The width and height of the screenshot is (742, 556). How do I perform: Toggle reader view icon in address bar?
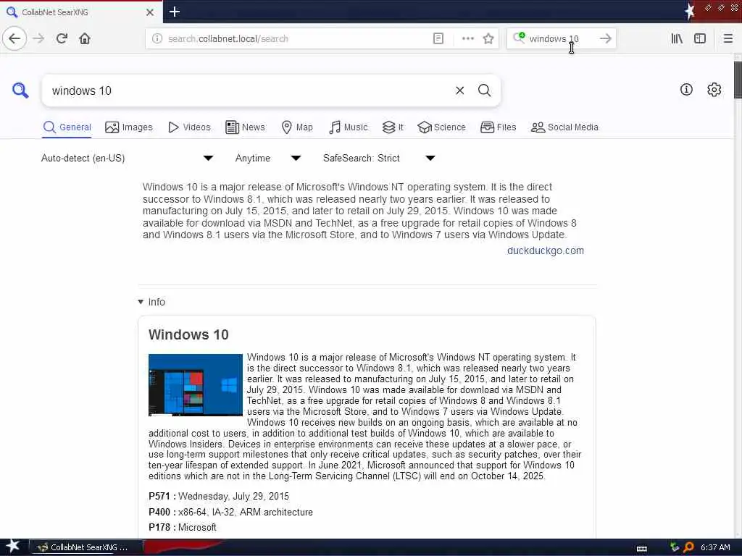(438, 39)
